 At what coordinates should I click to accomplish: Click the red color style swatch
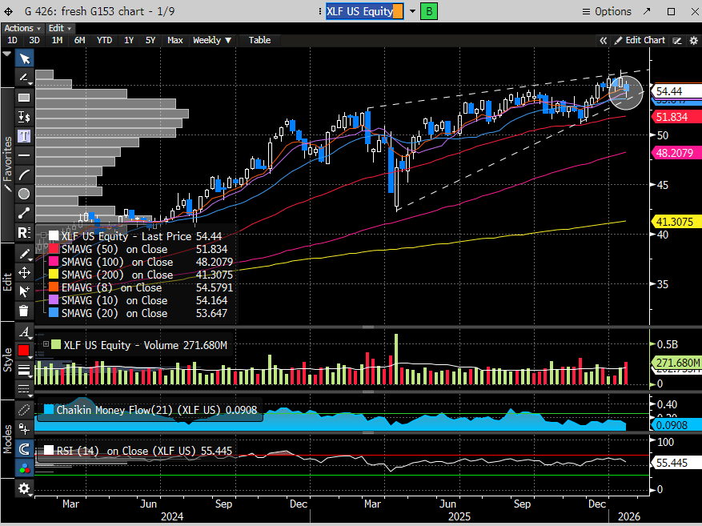24,351
